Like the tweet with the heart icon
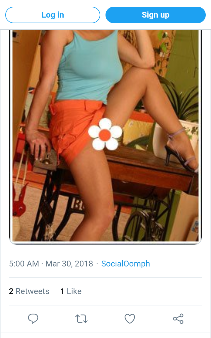This screenshot has height=338, width=211. click(x=130, y=318)
